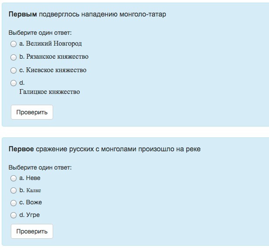
Task: Select radio button for Галицкое княжество option
Action: [13, 83]
